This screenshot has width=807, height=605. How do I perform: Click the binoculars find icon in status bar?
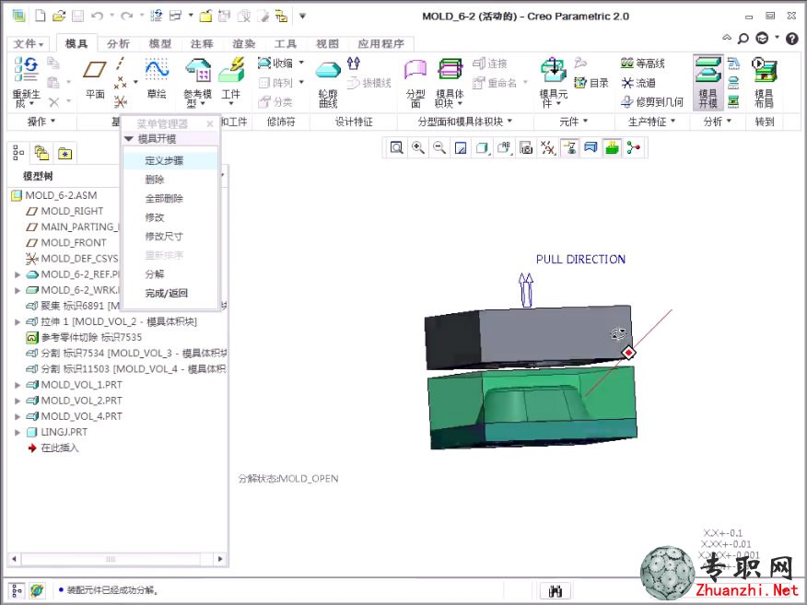point(556,590)
